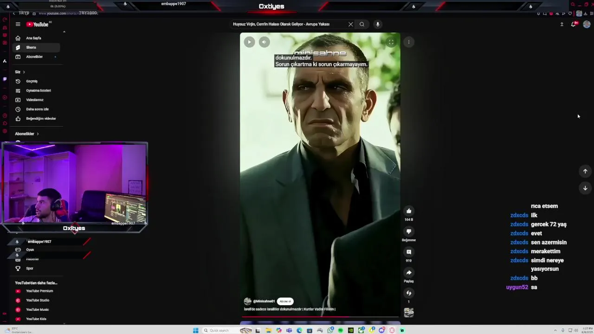
Task: Click the YouTube logo
Action: (x=38, y=24)
